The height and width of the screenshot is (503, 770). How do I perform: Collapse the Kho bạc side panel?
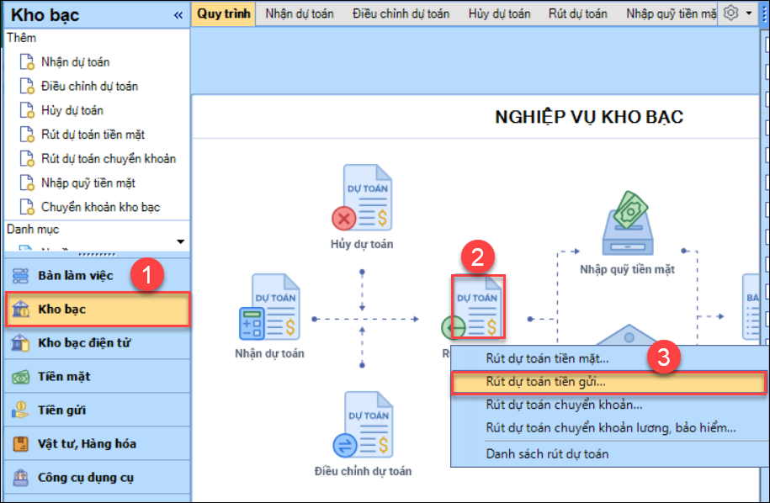tap(178, 15)
